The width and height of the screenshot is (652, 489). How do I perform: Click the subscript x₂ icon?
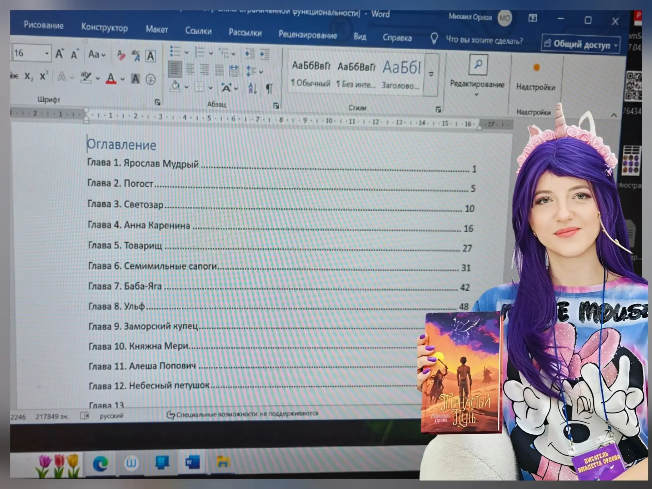[x=29, y=76]
